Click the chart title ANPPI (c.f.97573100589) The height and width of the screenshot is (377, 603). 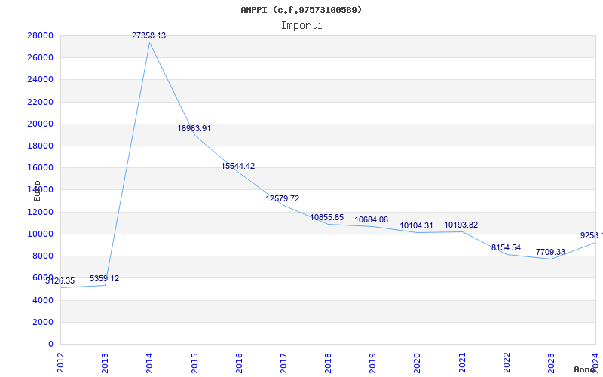(301, 10)
